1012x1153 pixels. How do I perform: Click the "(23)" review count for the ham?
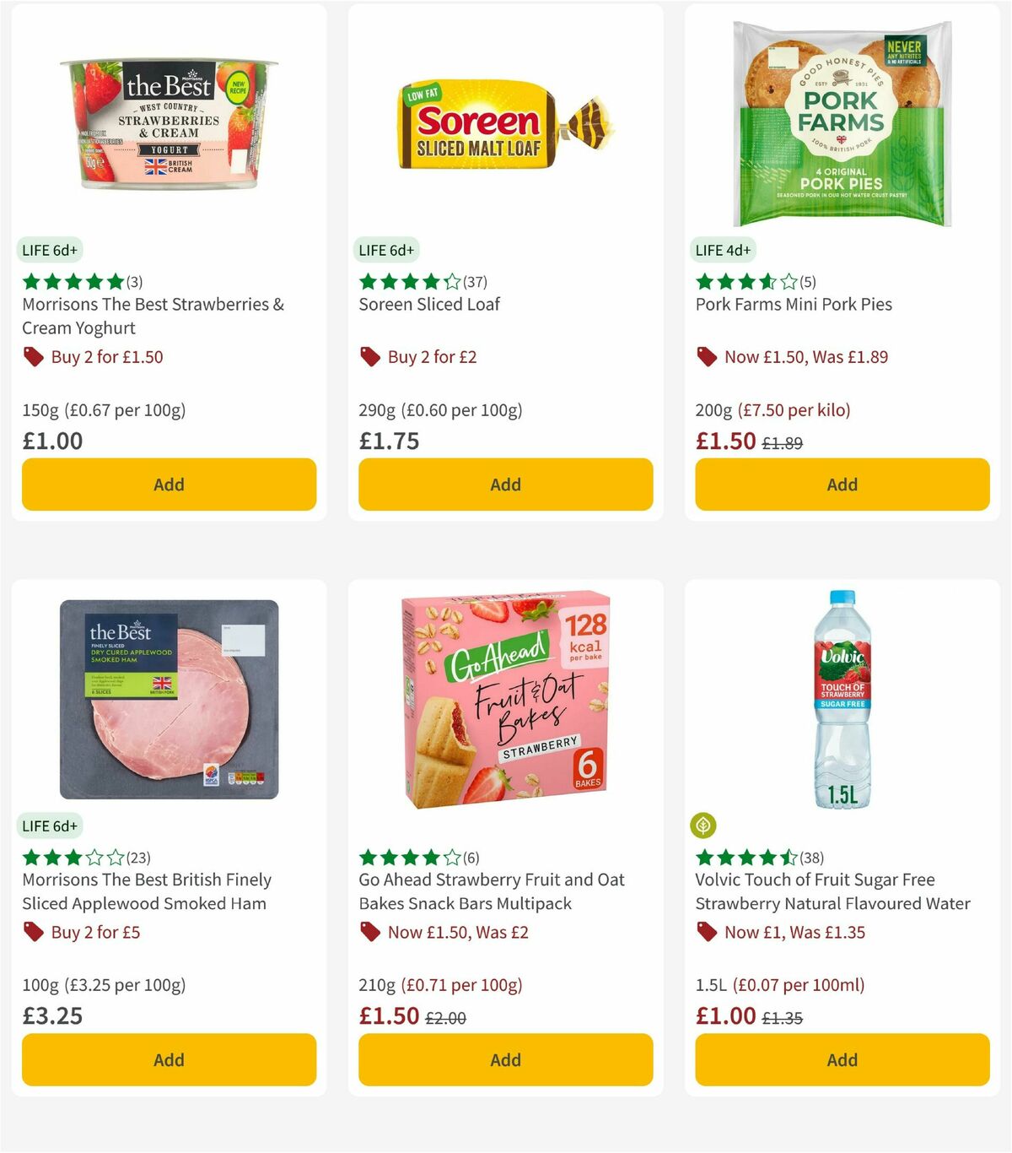pos(138,857)
